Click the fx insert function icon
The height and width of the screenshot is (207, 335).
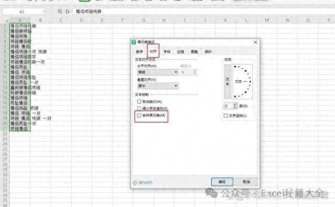click(x=68, y=11)
